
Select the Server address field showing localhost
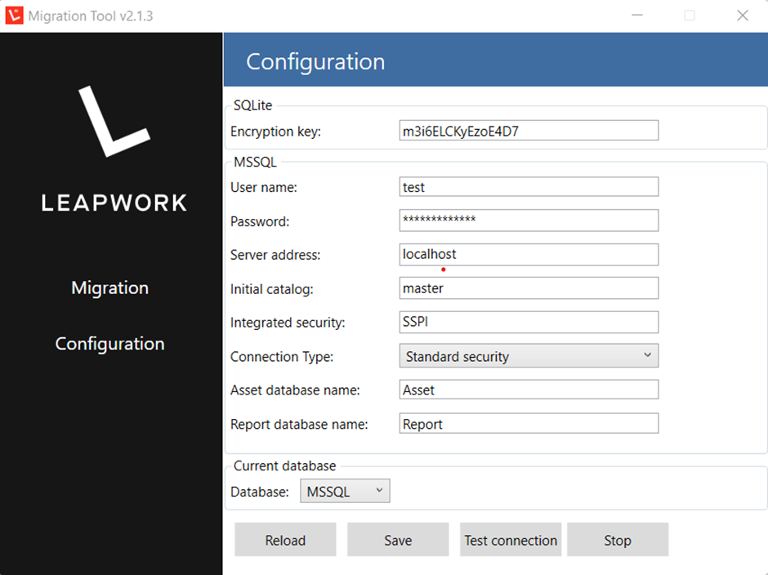528,254
